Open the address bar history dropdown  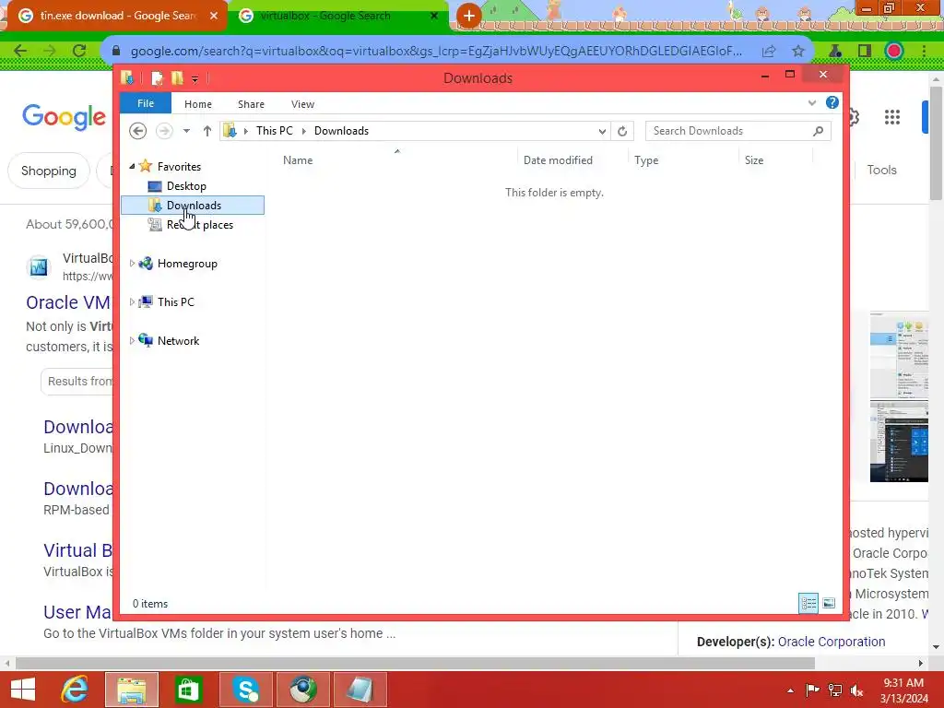(x=602, y=131)
